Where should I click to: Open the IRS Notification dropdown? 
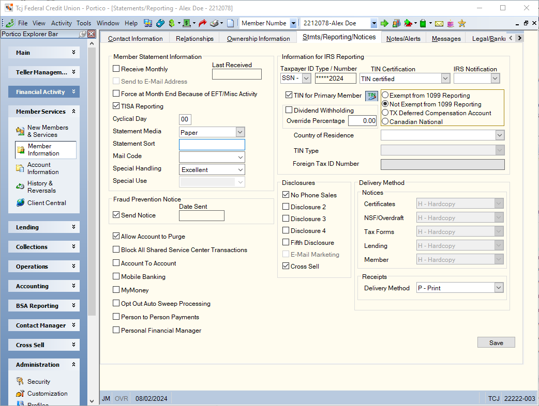point(495,79)
